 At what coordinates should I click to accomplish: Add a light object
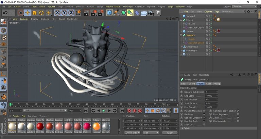tap(158, 13)
